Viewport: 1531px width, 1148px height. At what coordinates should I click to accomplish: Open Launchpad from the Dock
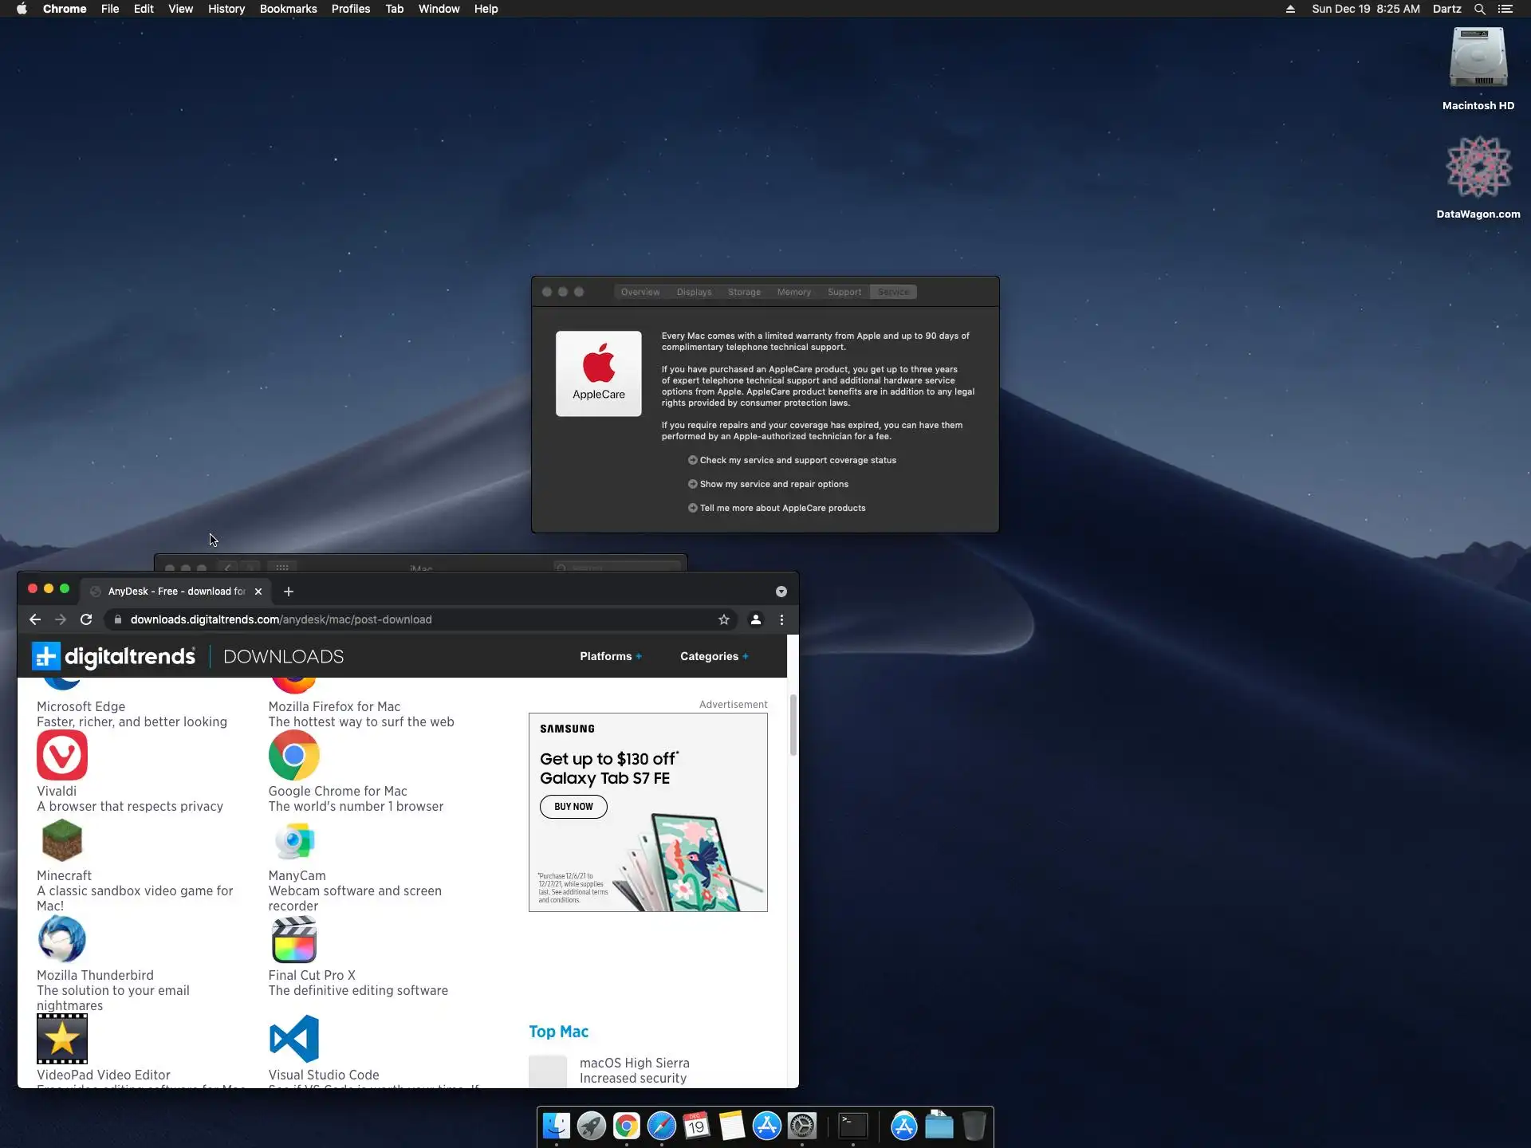(x=591, y=1126)
